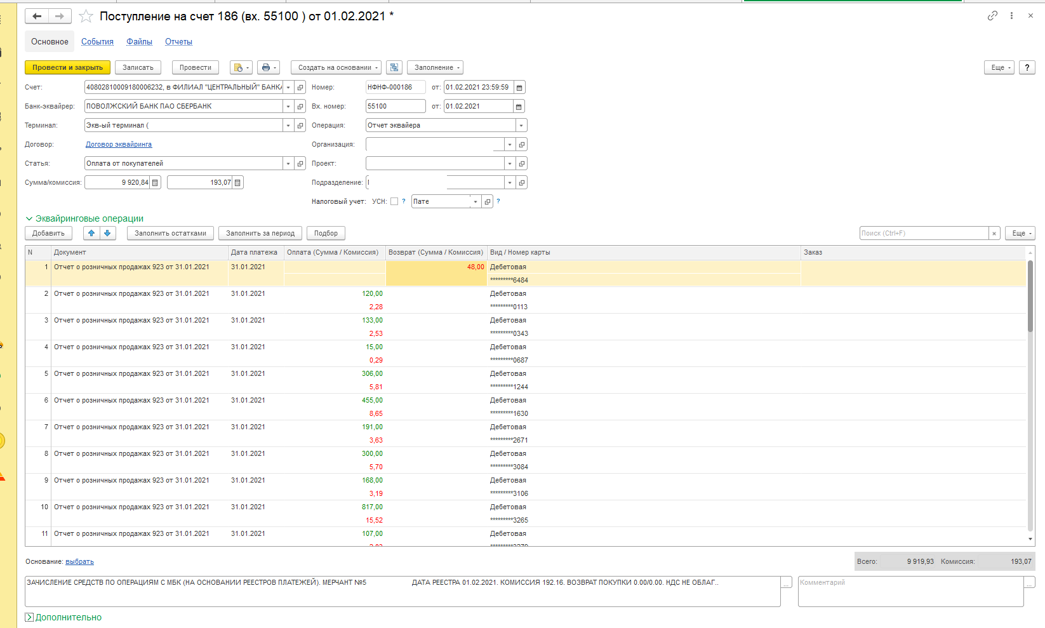The image size is (1045, 628).
Task: Open the Создать на основании dropdown
Action: point(336,67)
